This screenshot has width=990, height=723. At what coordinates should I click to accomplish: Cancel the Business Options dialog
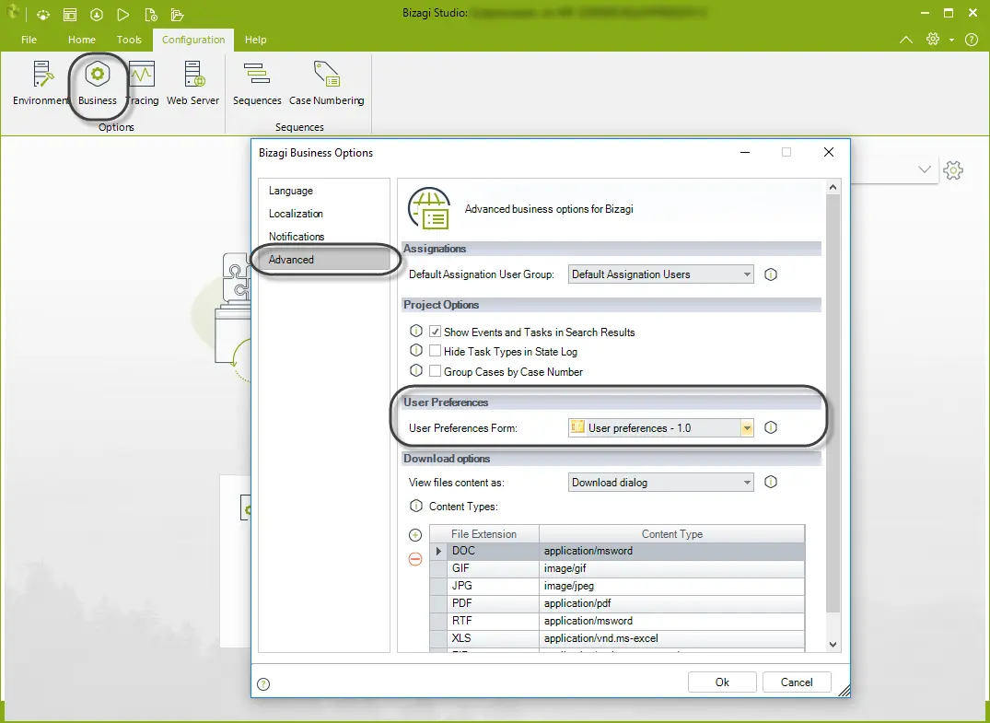click(x=797, y=682)
